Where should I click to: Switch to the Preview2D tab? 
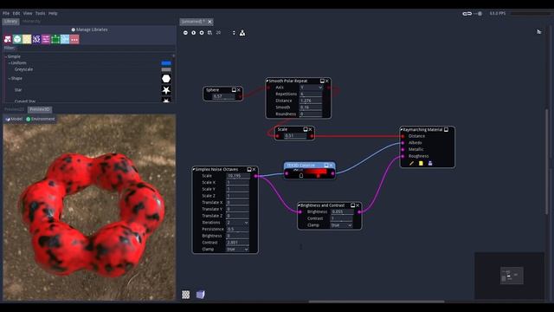[x=14, y=110]
